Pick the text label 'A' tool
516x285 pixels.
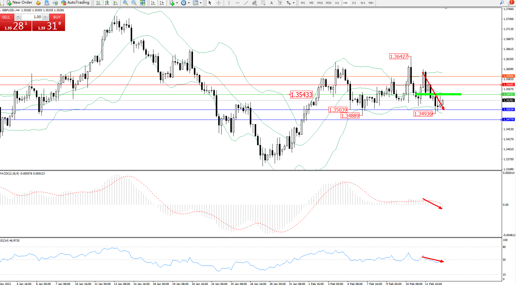tap(271, 3)
